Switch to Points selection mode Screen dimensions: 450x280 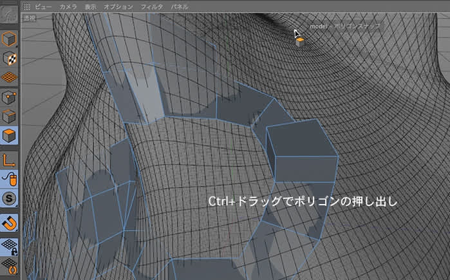click(x=10, y=98)
